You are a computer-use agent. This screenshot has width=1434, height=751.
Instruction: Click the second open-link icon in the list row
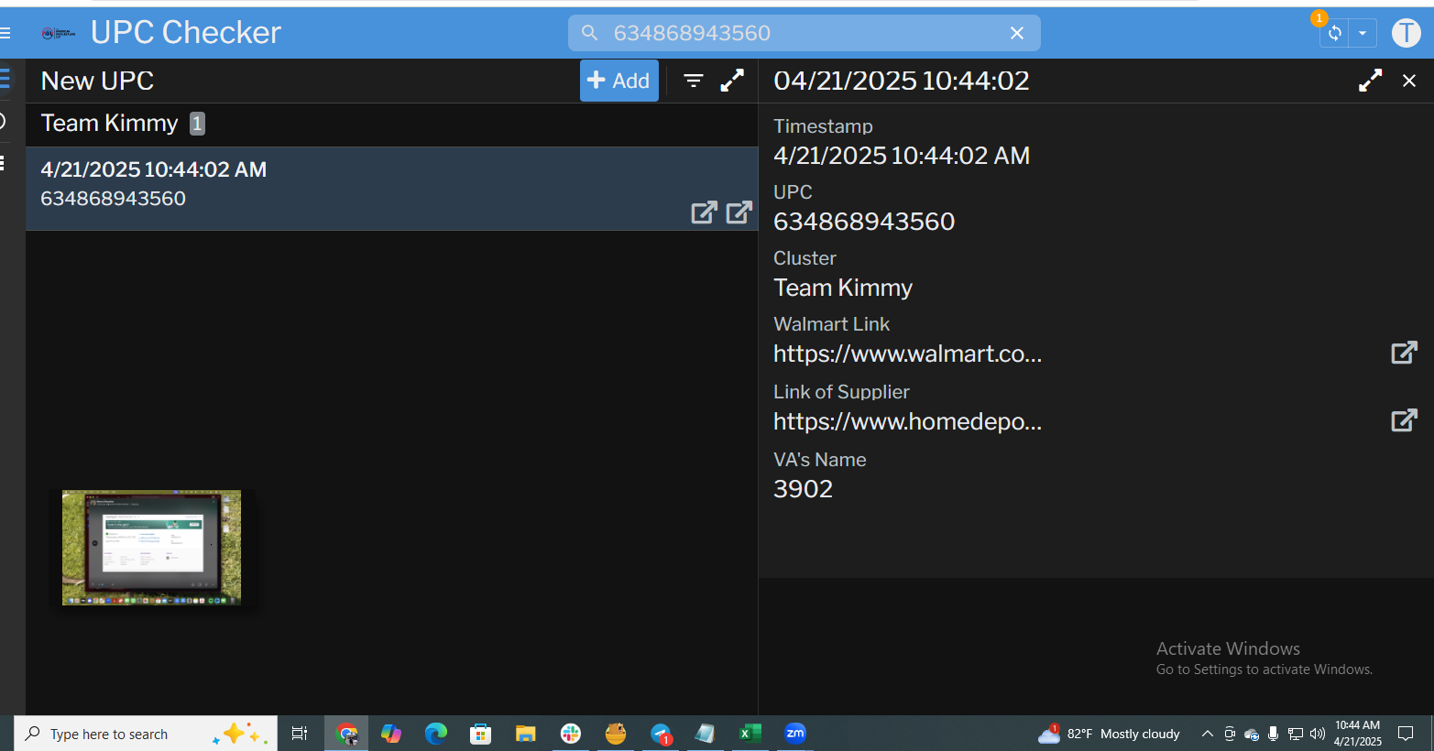[x=739, y=212]
